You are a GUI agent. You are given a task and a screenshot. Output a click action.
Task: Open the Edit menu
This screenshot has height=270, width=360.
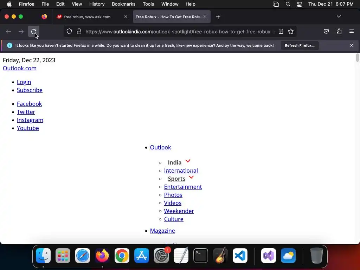[x=60, y=4]
